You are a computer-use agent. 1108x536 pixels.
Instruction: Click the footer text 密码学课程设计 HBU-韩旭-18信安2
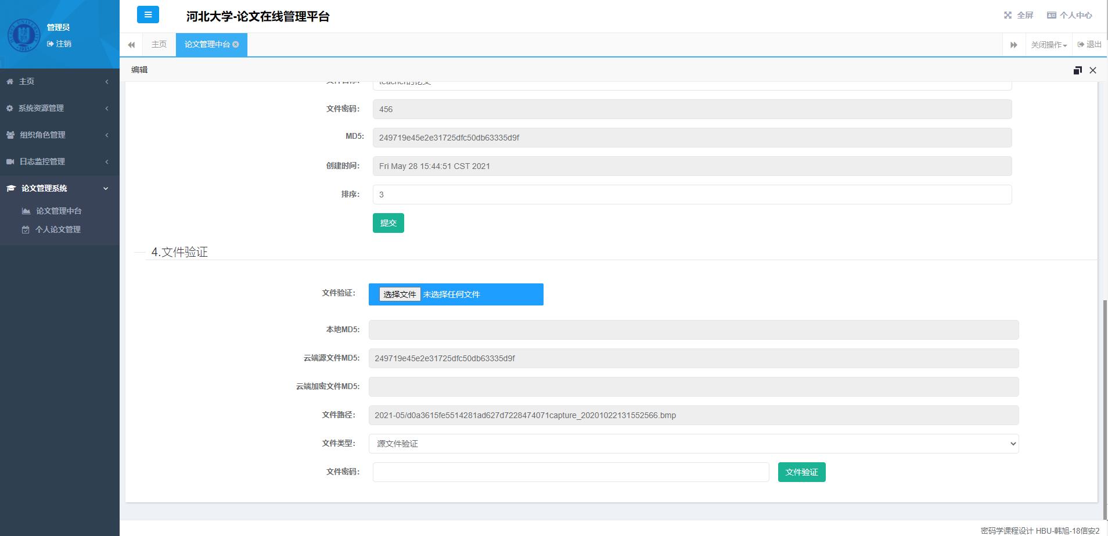1040,531
